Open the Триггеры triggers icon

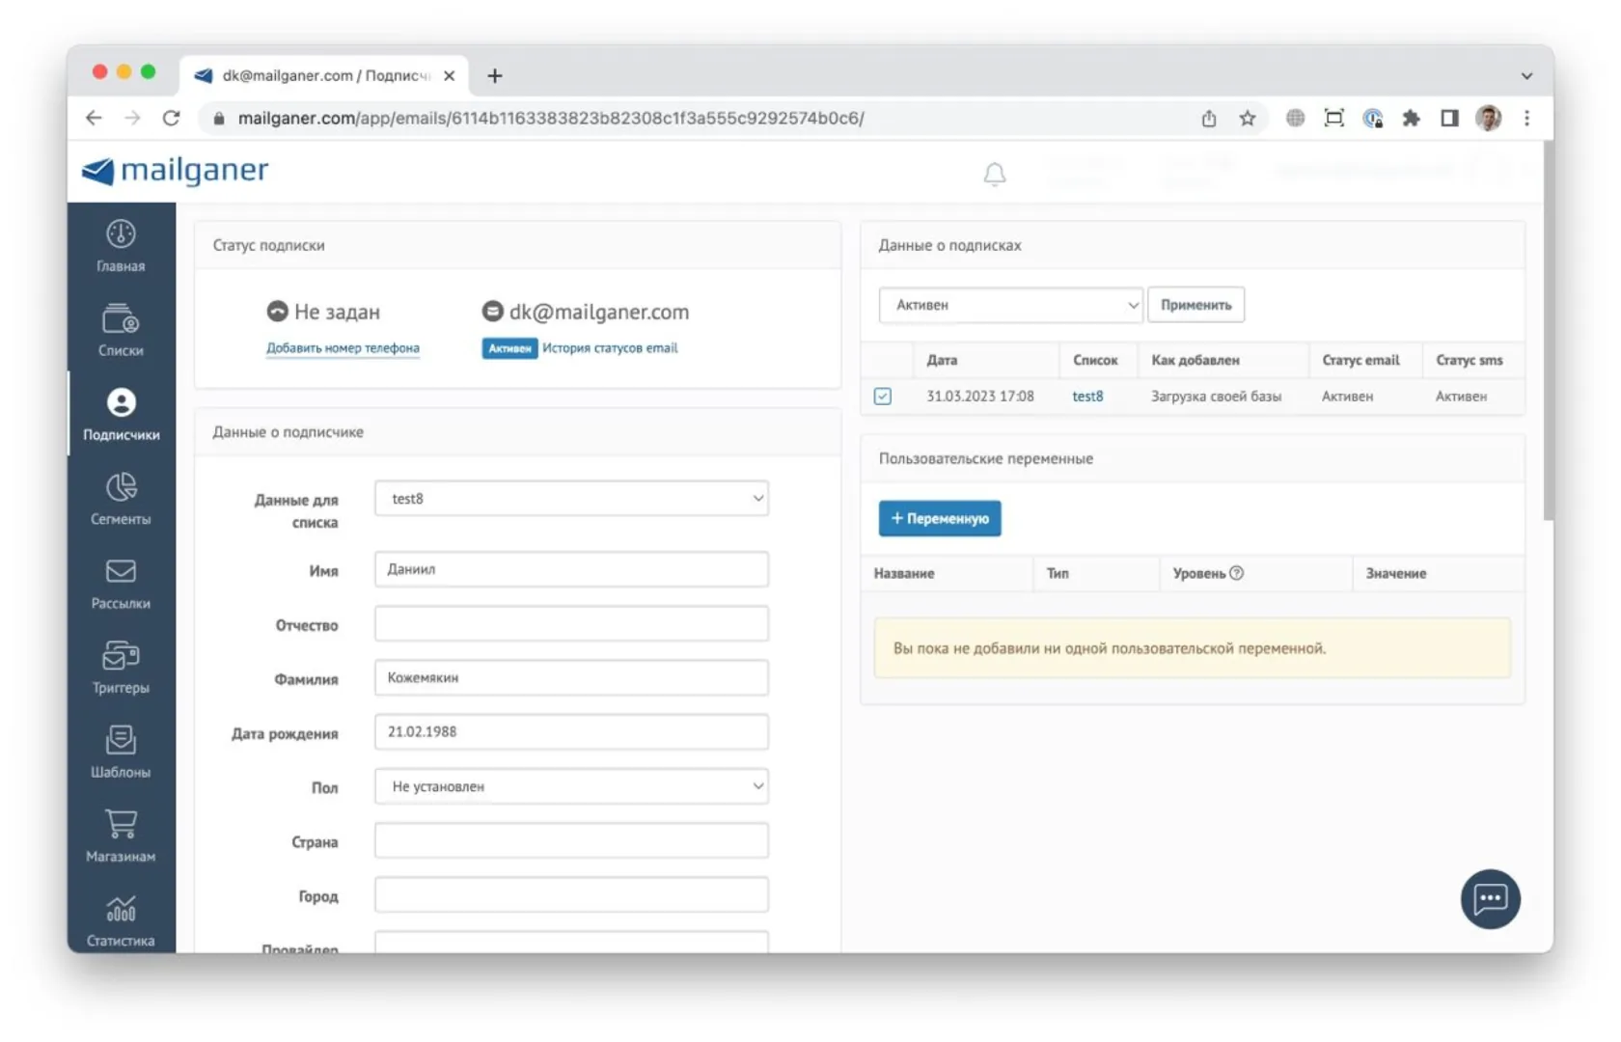(x=121, y=656)
